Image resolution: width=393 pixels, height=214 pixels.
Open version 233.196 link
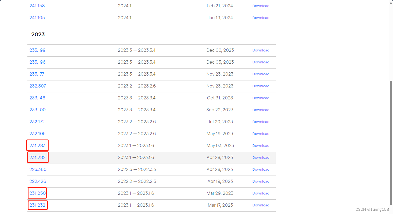(37, 62)
